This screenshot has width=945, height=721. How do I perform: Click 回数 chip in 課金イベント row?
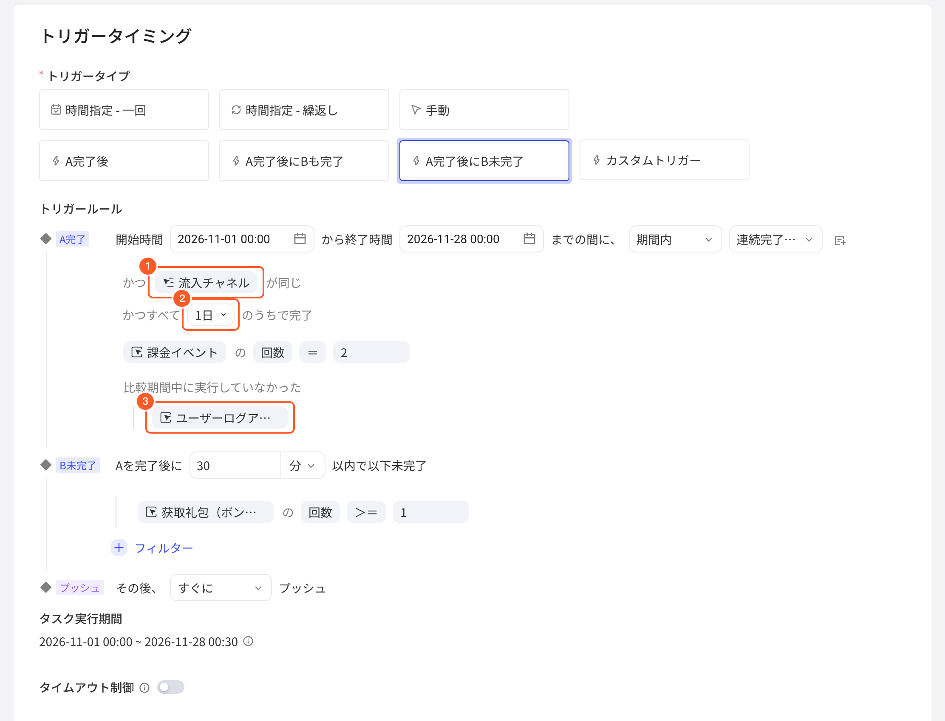[273, 352]
